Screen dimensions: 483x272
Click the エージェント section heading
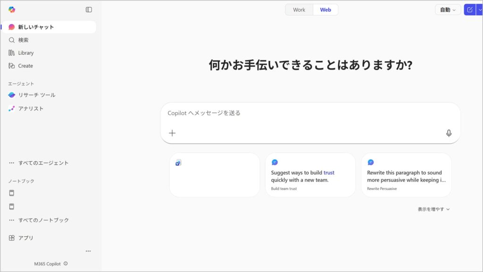[x=21, y=84]
